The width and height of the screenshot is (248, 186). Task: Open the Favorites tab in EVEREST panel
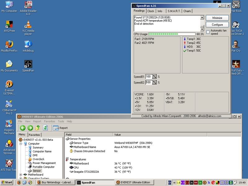click(x=34, y=135)
